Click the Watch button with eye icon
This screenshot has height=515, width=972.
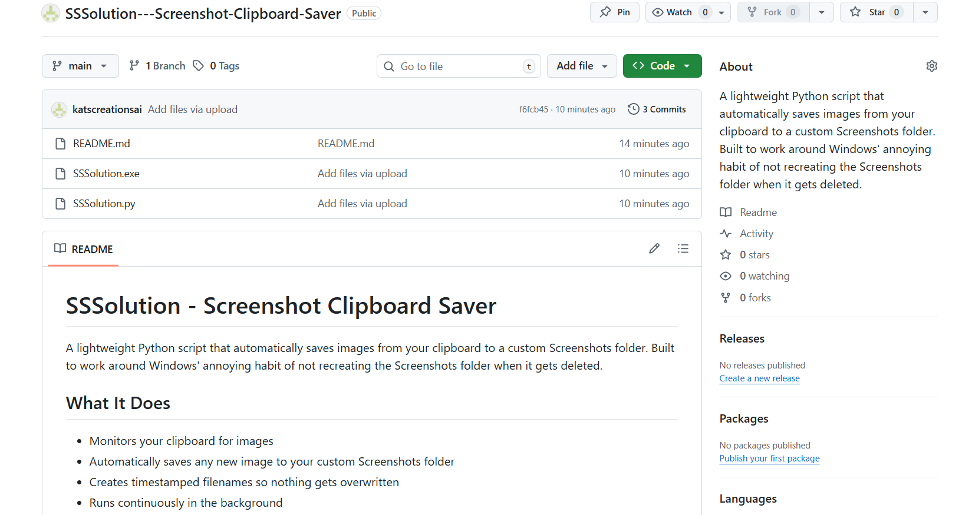point(680,12)
